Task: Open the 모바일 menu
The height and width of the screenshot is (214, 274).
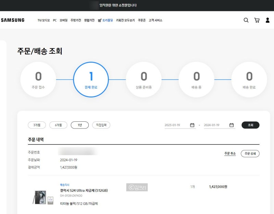Action: tap(63, 21)
